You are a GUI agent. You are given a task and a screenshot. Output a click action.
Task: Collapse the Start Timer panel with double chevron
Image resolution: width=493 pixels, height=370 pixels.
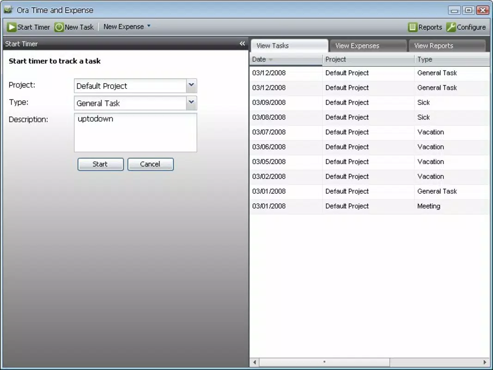[242, 44]
